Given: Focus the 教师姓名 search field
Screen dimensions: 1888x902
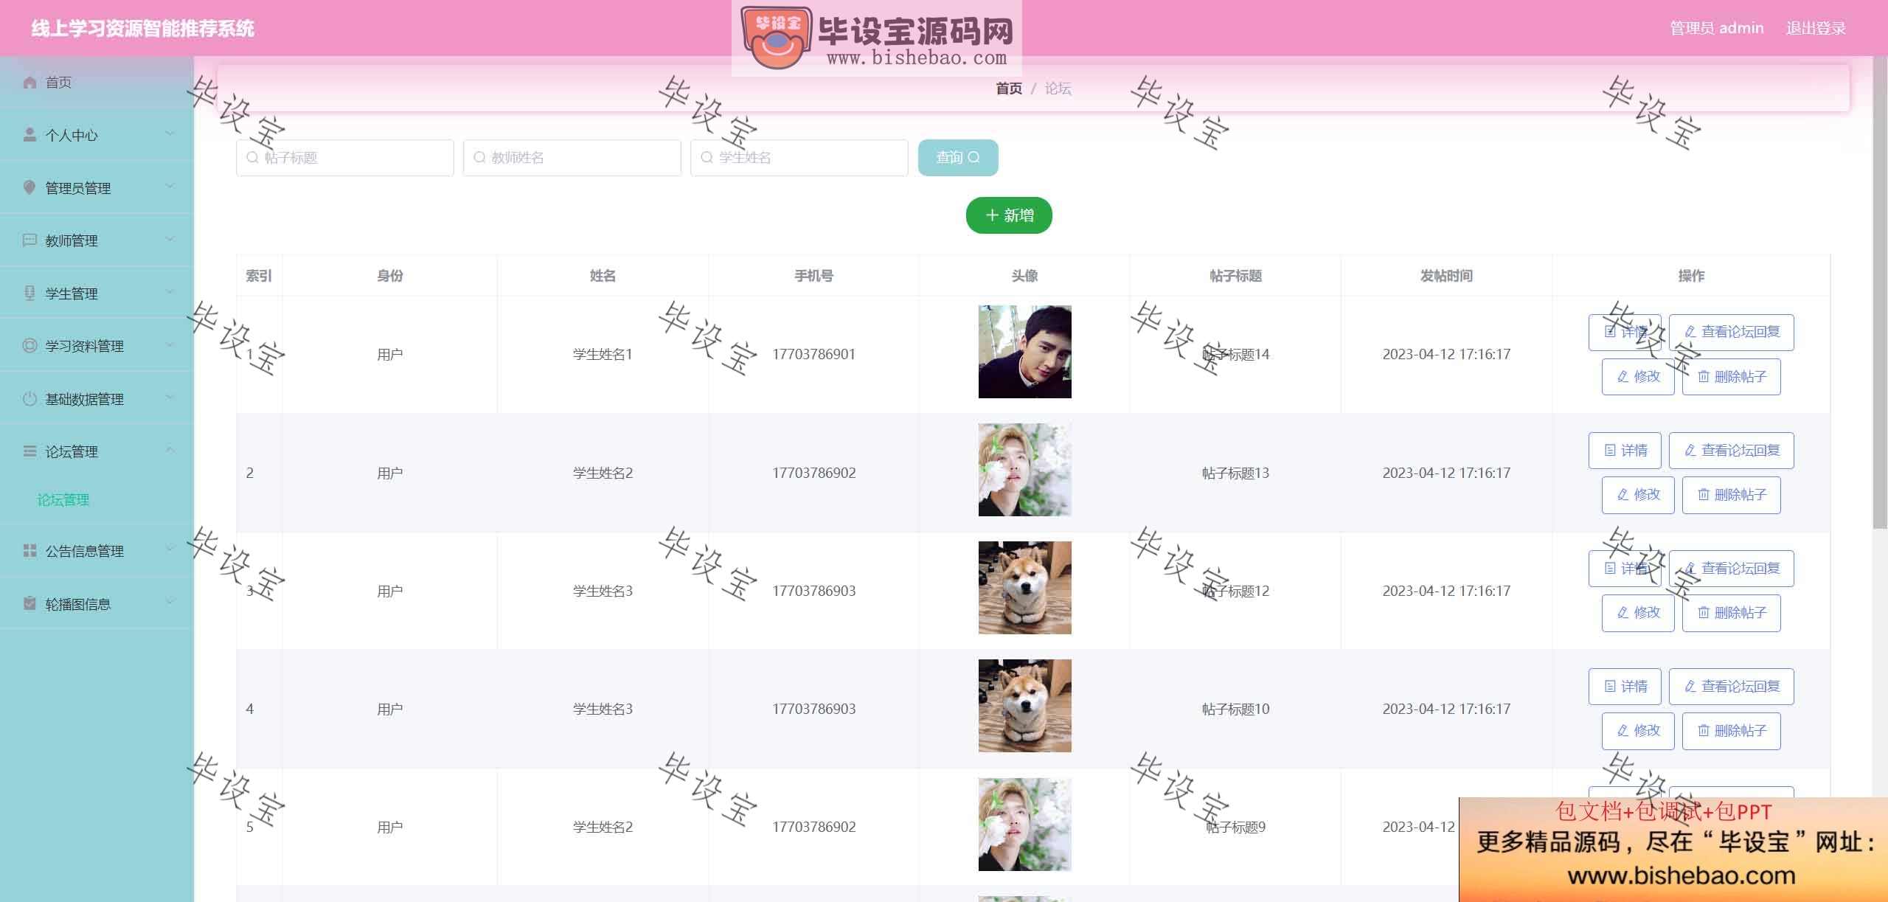Looking at the screenshot, I should (572, 158).
